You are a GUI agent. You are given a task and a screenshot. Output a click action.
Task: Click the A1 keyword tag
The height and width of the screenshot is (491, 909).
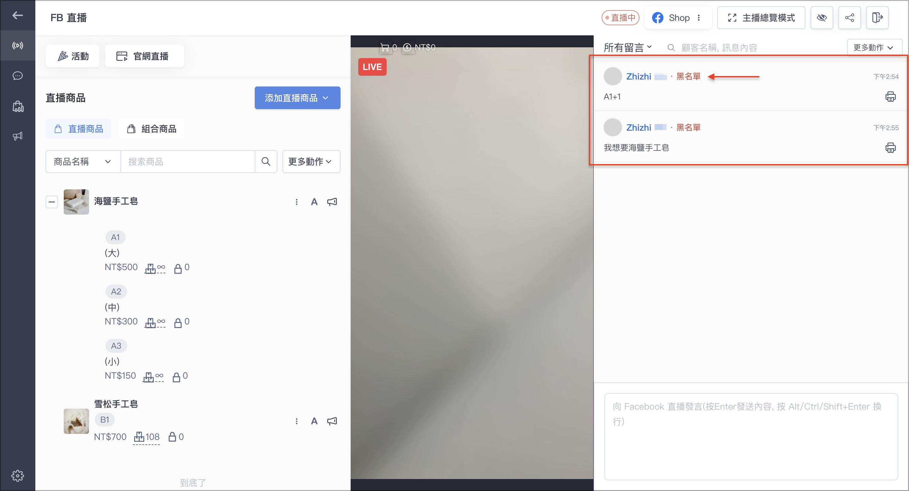116,237
